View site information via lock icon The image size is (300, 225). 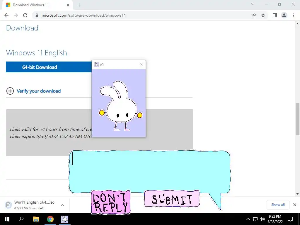click(x=37, y=15)
